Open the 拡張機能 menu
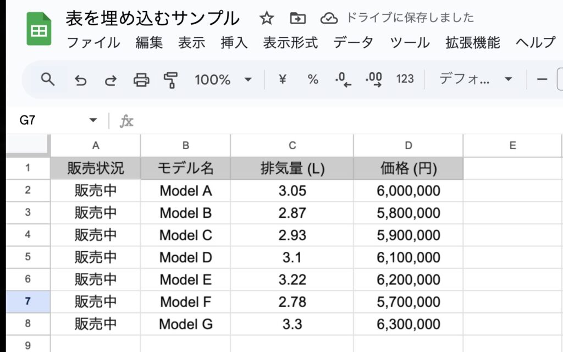 pyautogui.click(x=472, y=42)
